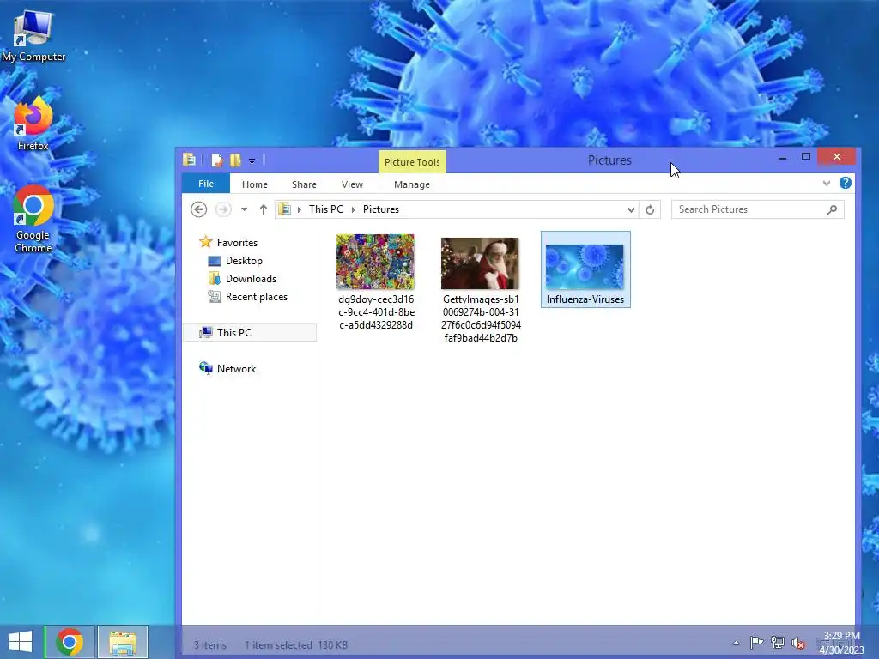Launch Firefox from the desktop

pyautogui.click(x=33, y=124)
